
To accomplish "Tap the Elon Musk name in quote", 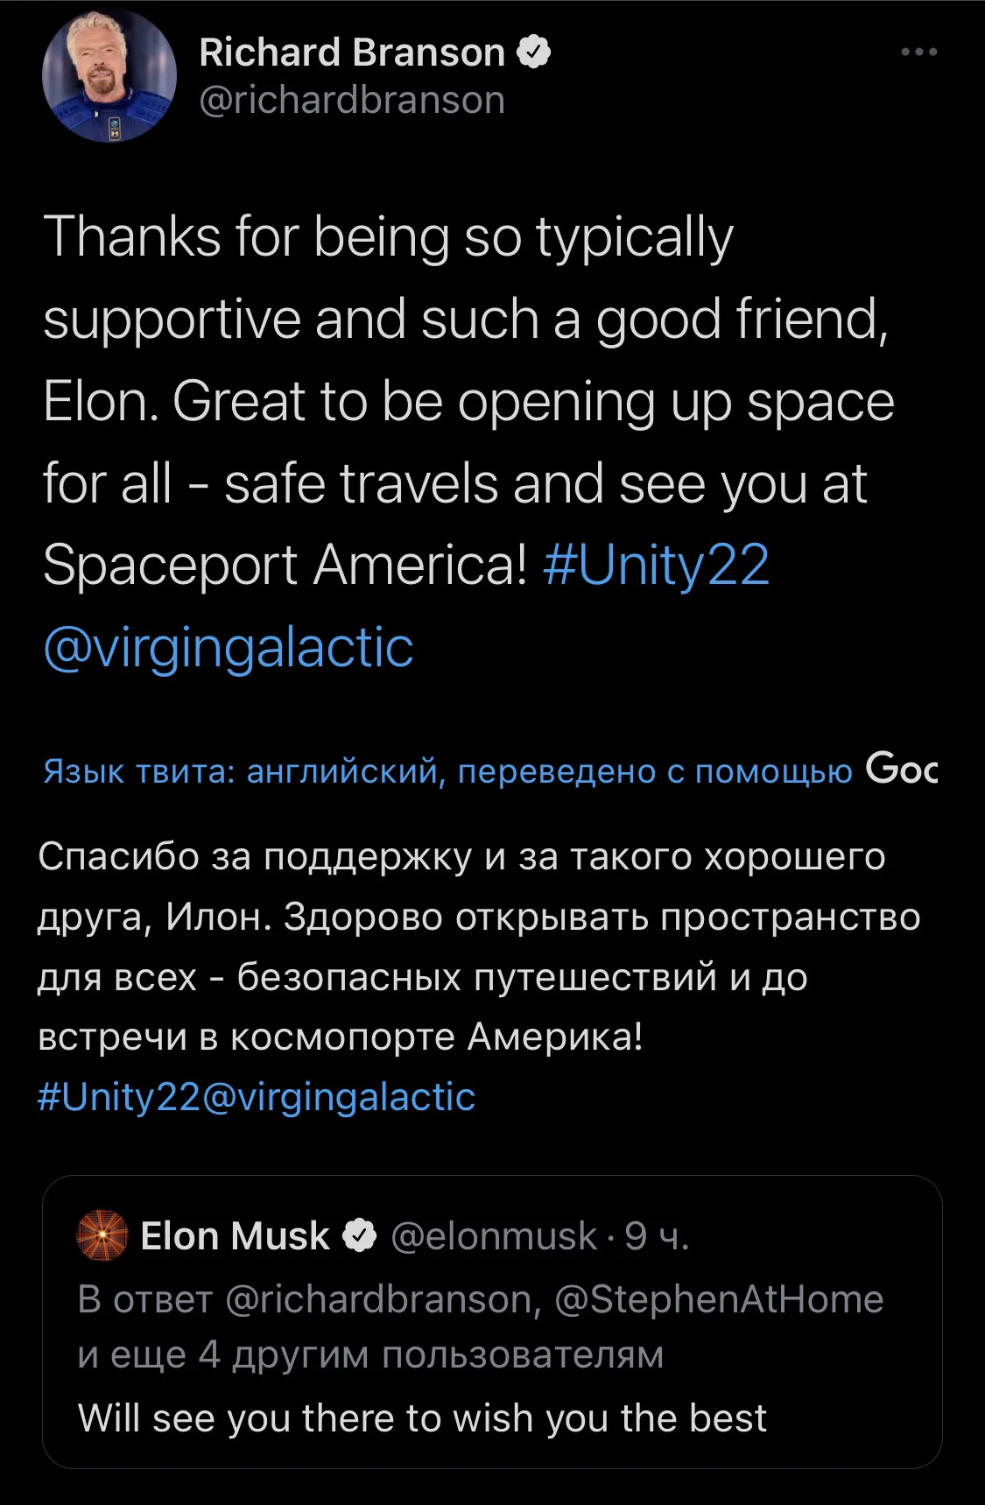I will [235, 1235].
